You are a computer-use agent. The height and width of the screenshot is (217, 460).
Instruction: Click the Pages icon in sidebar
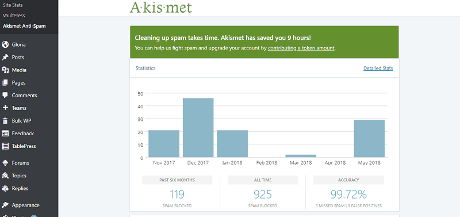pos(5,83)
